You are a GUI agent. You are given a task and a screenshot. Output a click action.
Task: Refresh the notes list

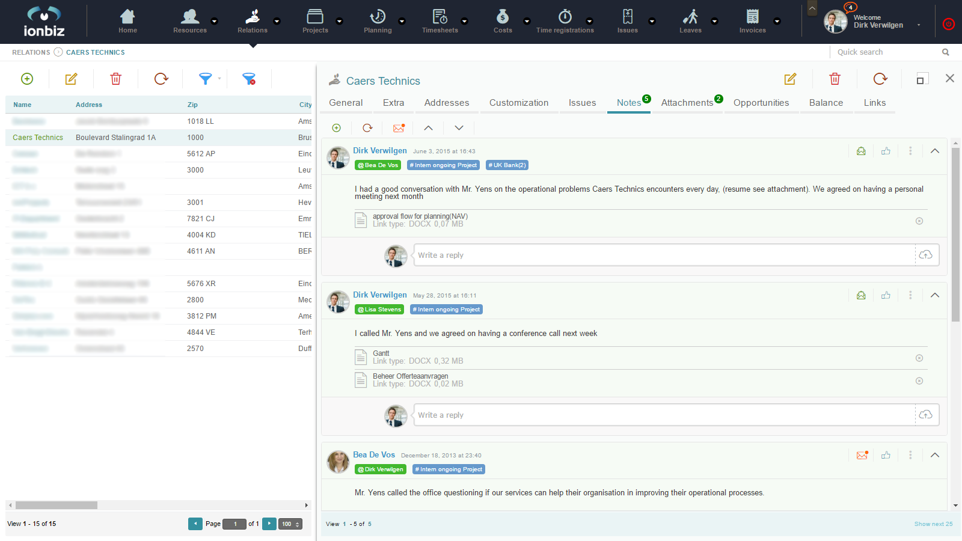pos(367,127)
